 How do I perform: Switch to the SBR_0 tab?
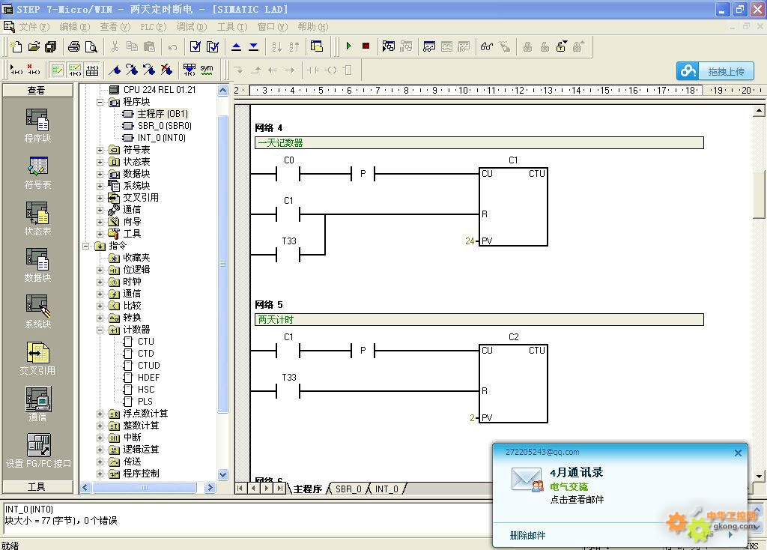[348, 489]
